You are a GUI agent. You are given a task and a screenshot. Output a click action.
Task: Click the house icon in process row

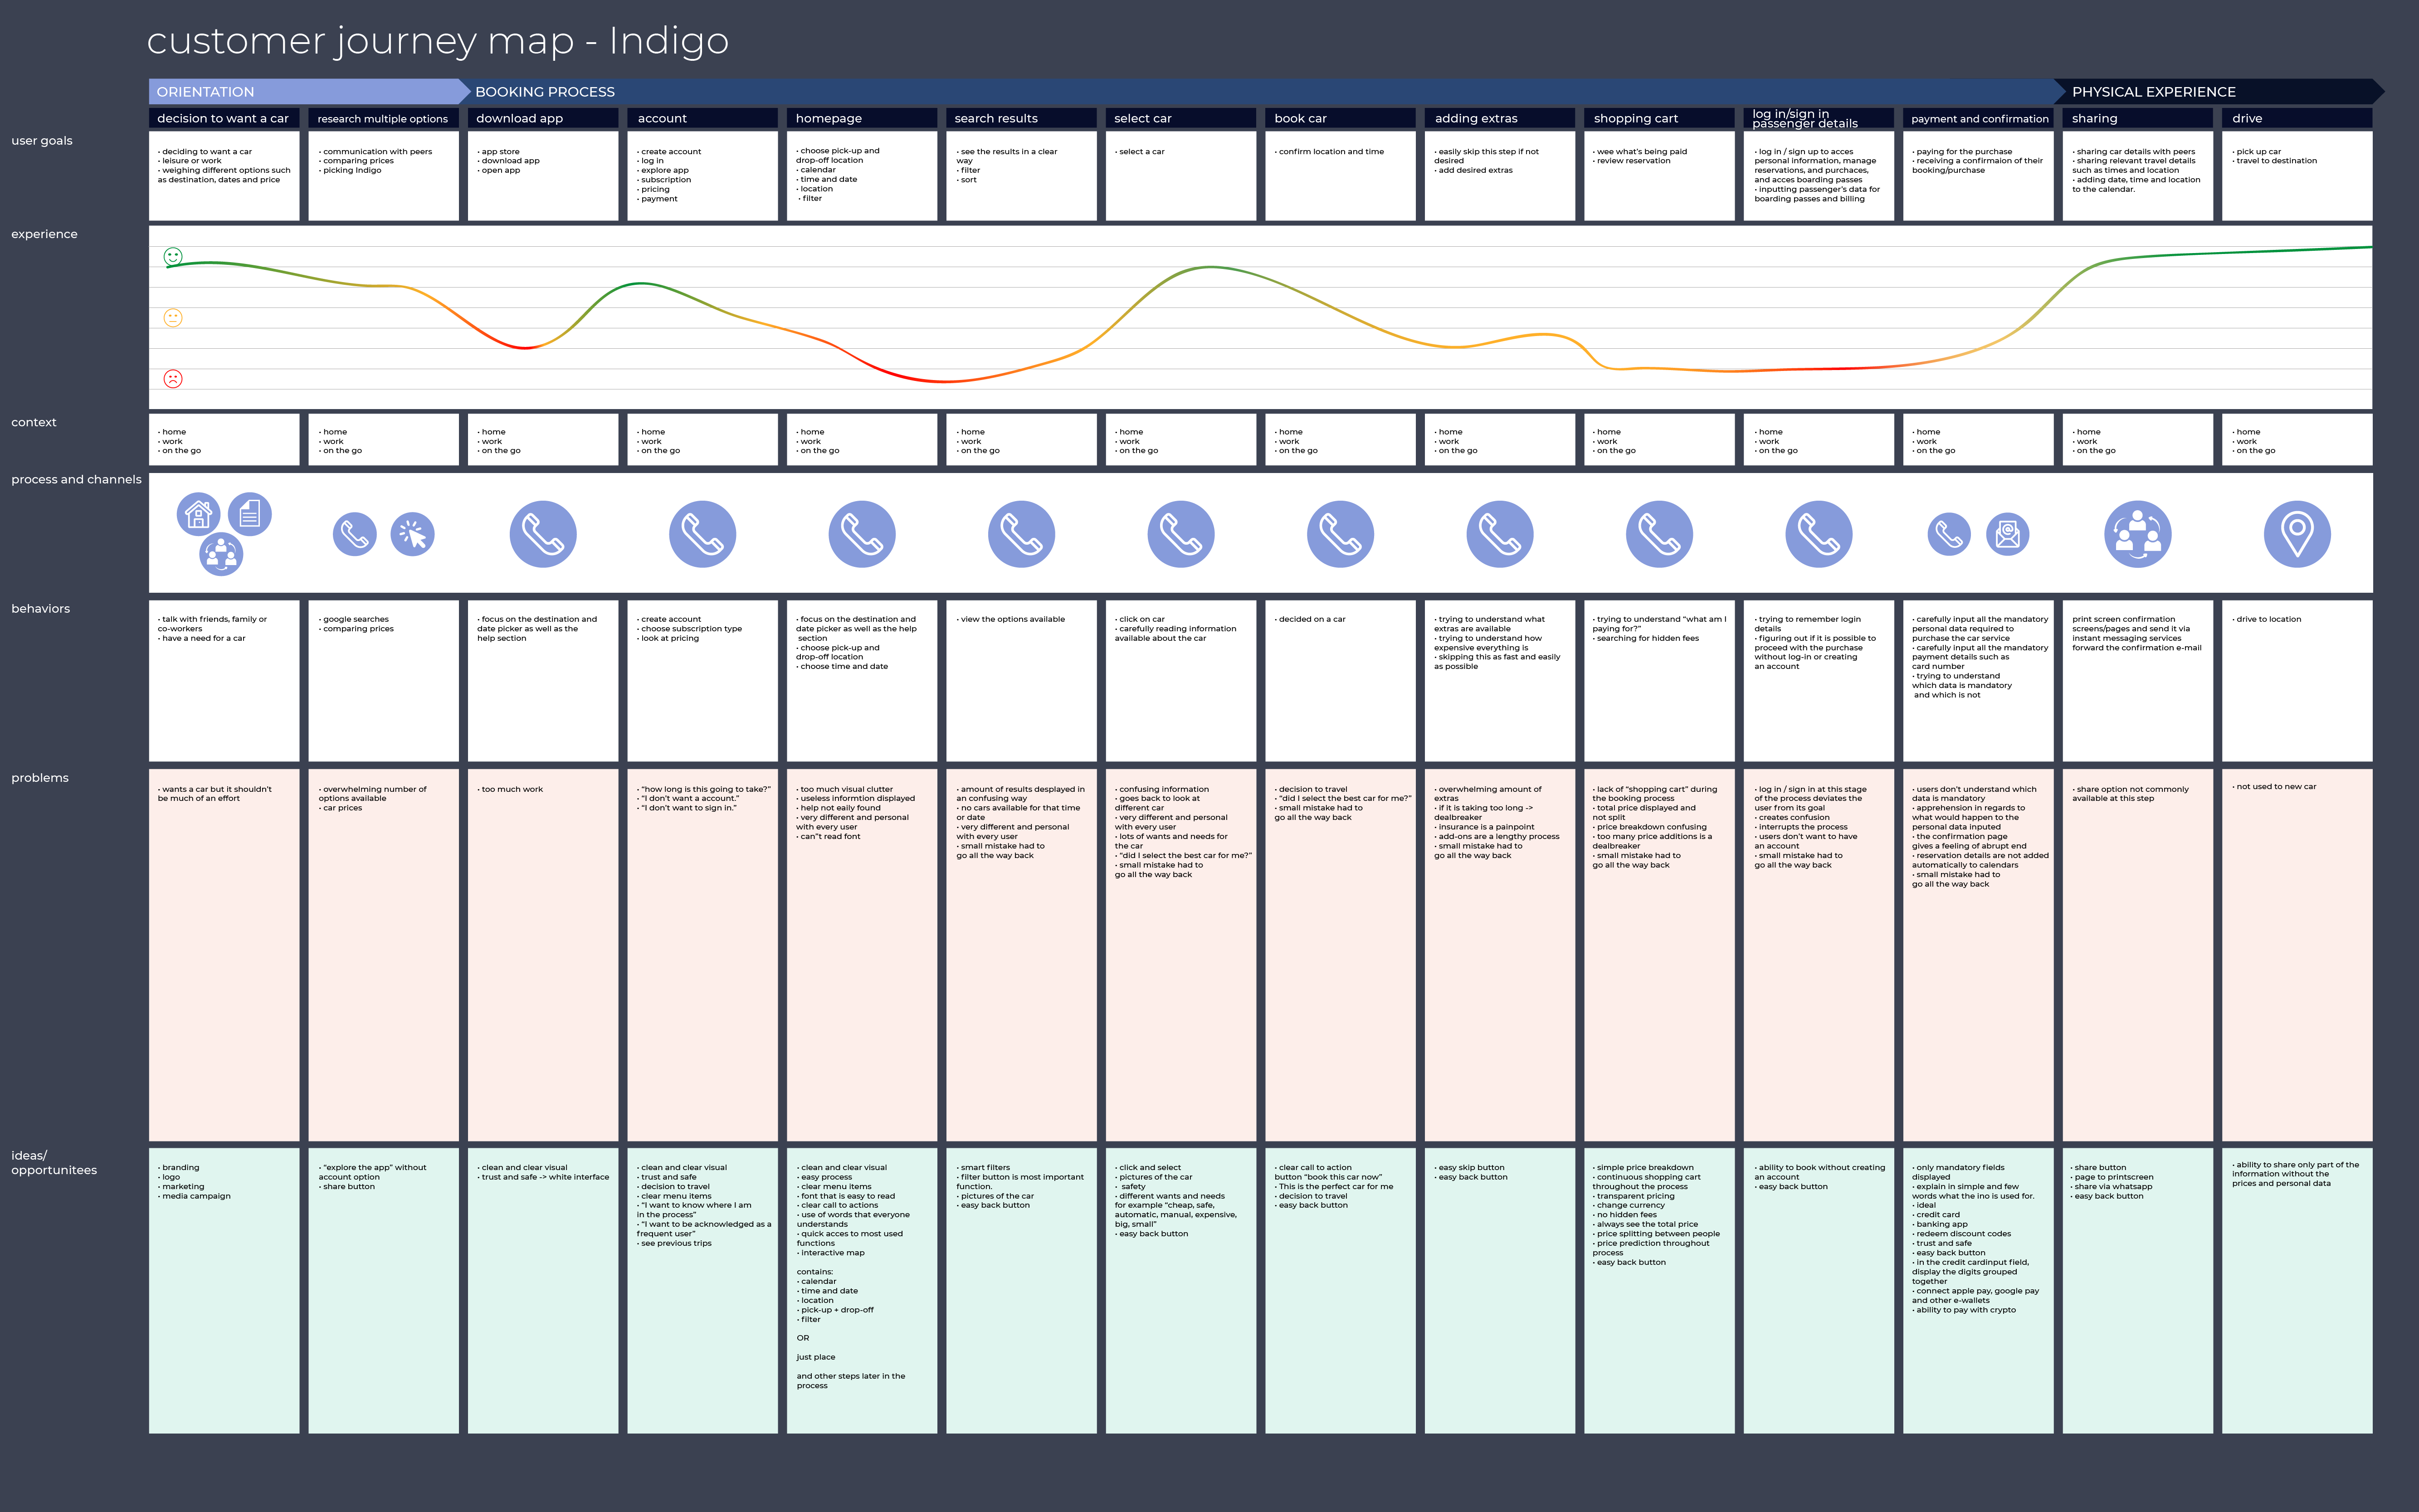(x=198, y=514)
